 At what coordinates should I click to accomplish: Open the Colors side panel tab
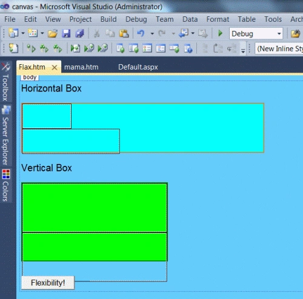(5, 185)
